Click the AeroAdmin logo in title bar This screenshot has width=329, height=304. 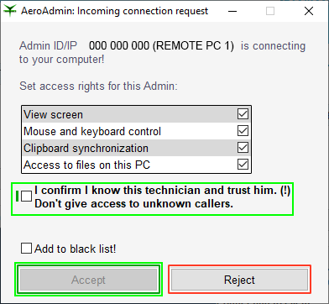[x=10, y=11]
